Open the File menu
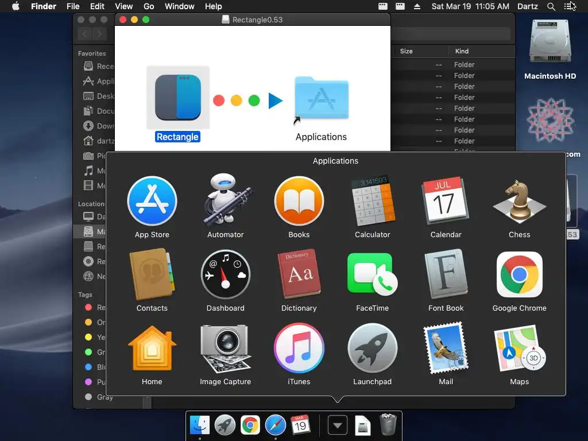 click(73, 6)
